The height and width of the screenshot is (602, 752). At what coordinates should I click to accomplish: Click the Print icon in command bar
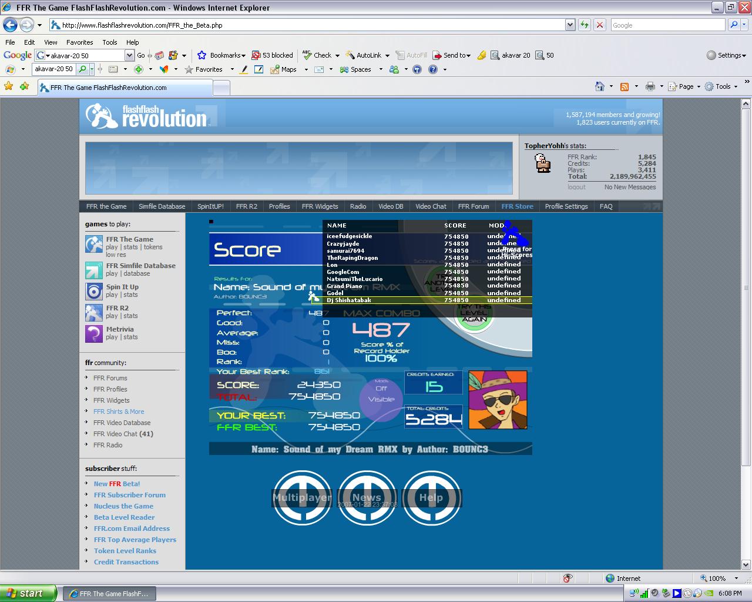[650, 86]
